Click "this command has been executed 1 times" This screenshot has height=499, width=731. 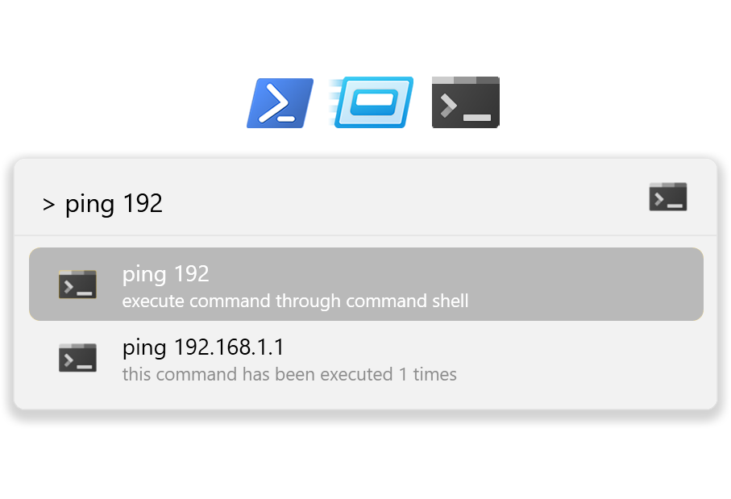[289, 374]
